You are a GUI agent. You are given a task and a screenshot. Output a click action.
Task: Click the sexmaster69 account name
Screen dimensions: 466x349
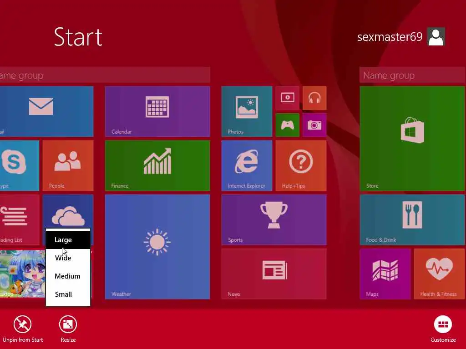(390, 37)
